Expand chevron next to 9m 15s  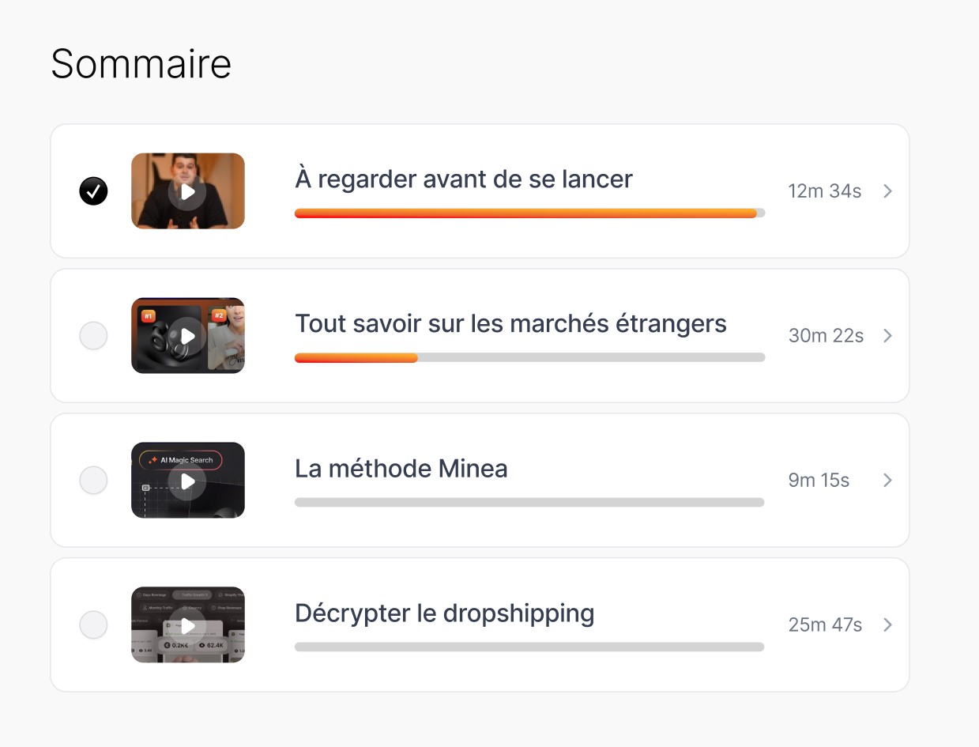pos(887,481)
